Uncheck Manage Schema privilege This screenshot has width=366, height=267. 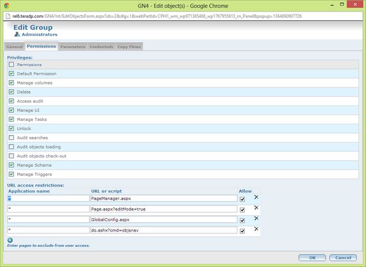coord(11,165)
